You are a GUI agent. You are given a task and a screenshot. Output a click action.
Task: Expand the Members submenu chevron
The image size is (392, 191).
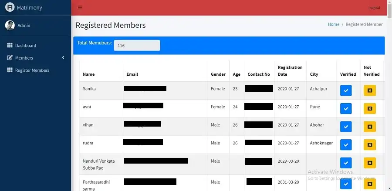click(63, 58)
